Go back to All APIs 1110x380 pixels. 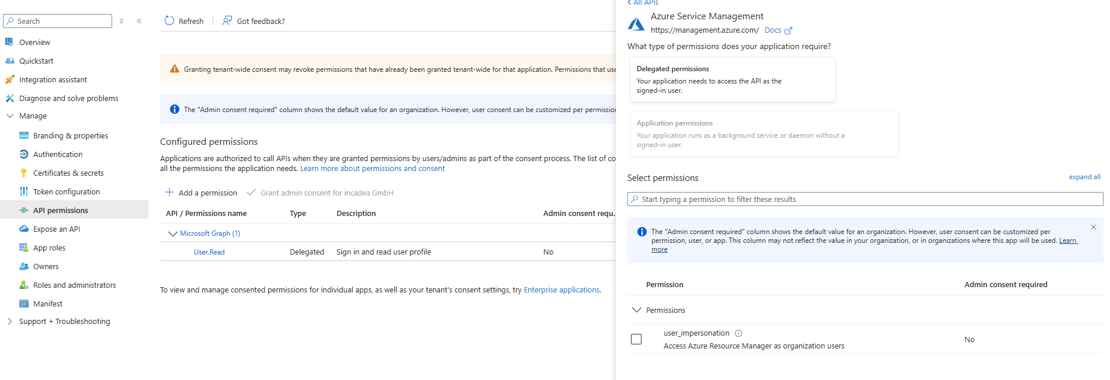[x=643, y=2]
